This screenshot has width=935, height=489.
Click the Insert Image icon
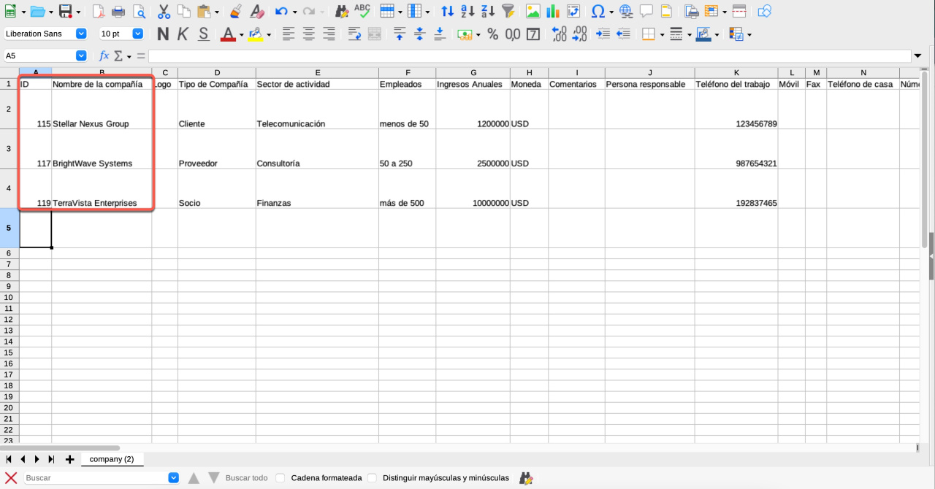click(533, 12)
